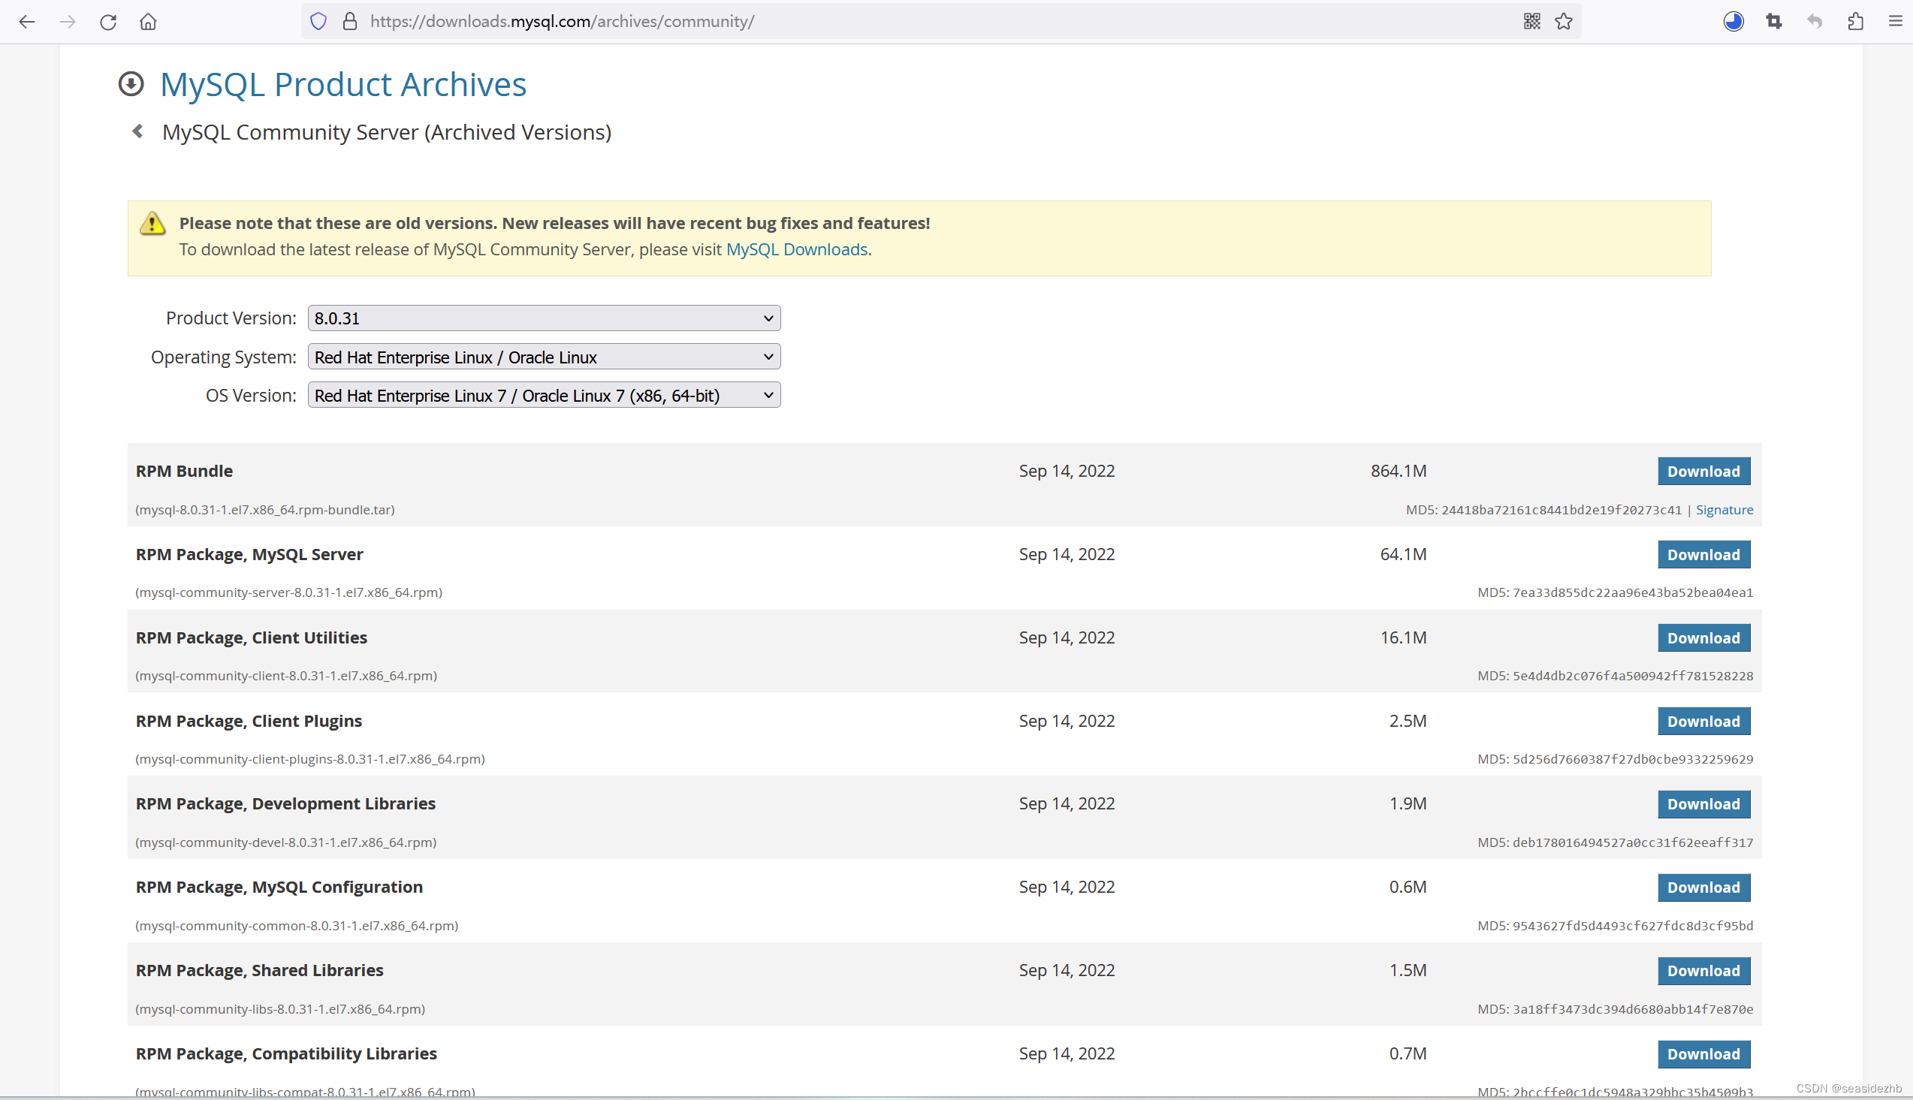Click the shield security icon in address bar

pos(318,21)
